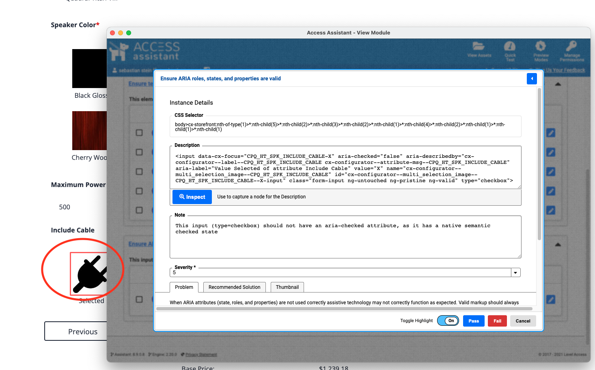Check the first checkbox in the element list
595x370 pixels.
point(139,133)
